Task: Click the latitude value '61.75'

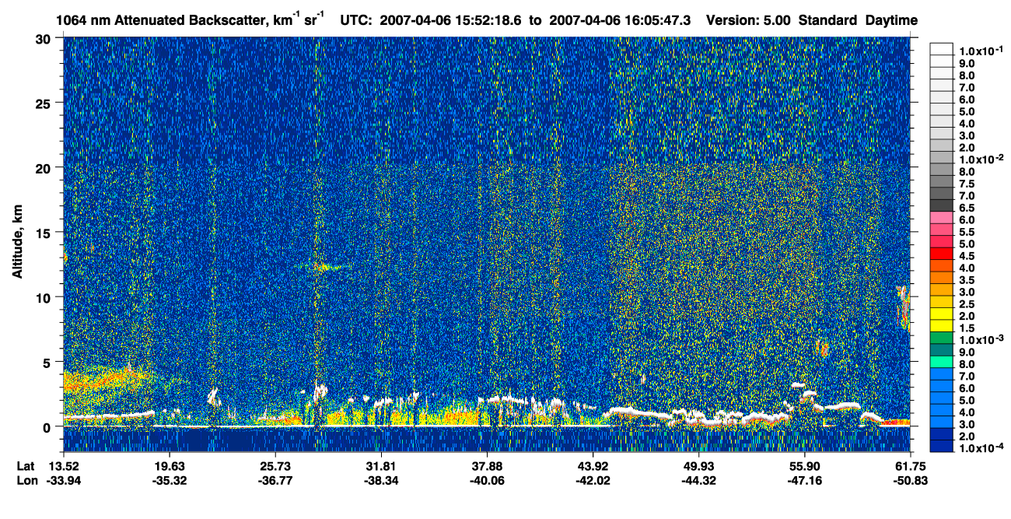Action: click(910, 466)
